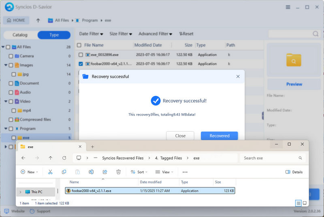Open the See more ellipsis in Explorer toolbar
The height and width of the screenshot is (217, 324).
[185, 172]
